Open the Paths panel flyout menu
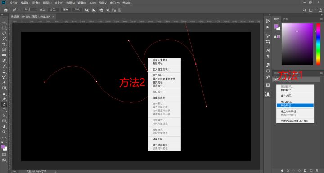 coord(321,73)
